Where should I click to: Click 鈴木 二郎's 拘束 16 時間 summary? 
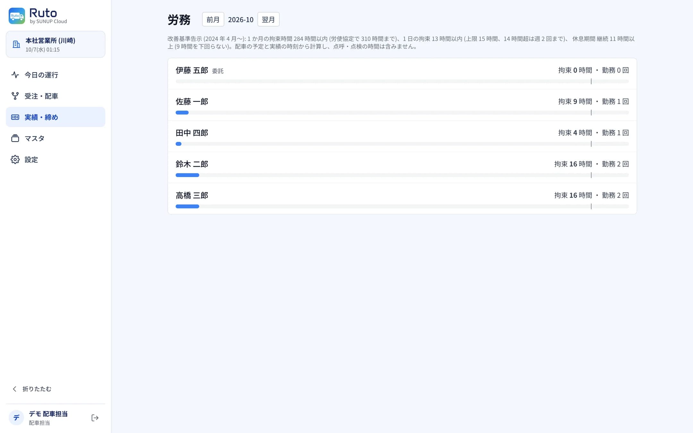tap(573, 164)
